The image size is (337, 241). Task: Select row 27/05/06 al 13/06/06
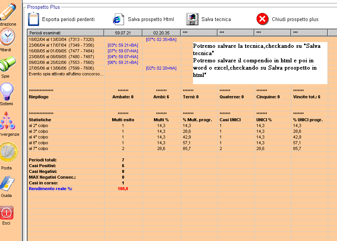coord(62,68)
